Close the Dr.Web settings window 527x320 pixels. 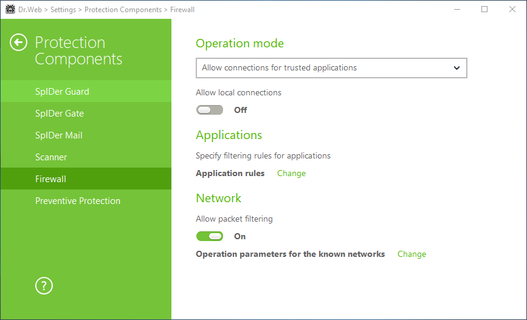[512, 9]
